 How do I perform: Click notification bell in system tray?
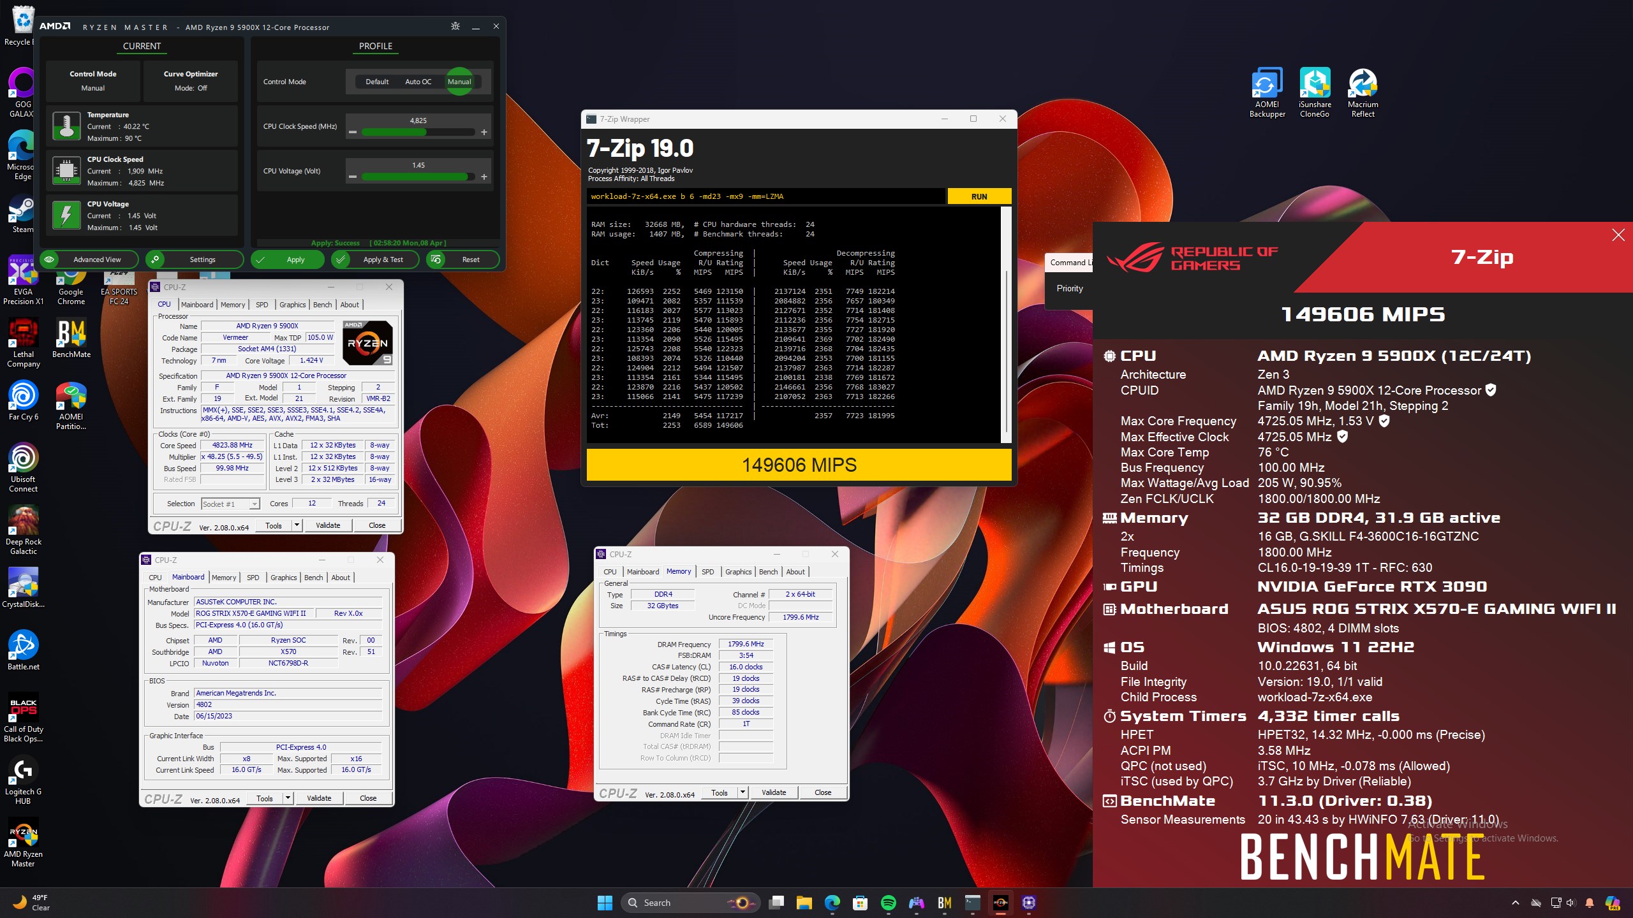point(1590,903)
